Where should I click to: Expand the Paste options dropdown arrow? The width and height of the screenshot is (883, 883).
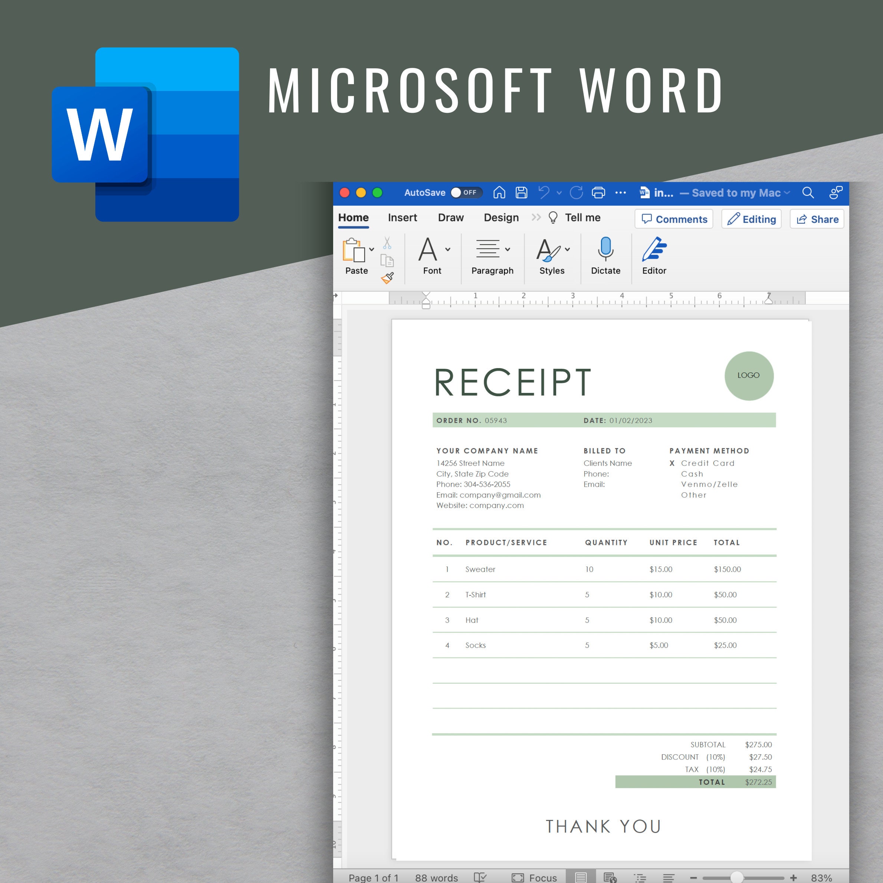(x=372, y=250)
